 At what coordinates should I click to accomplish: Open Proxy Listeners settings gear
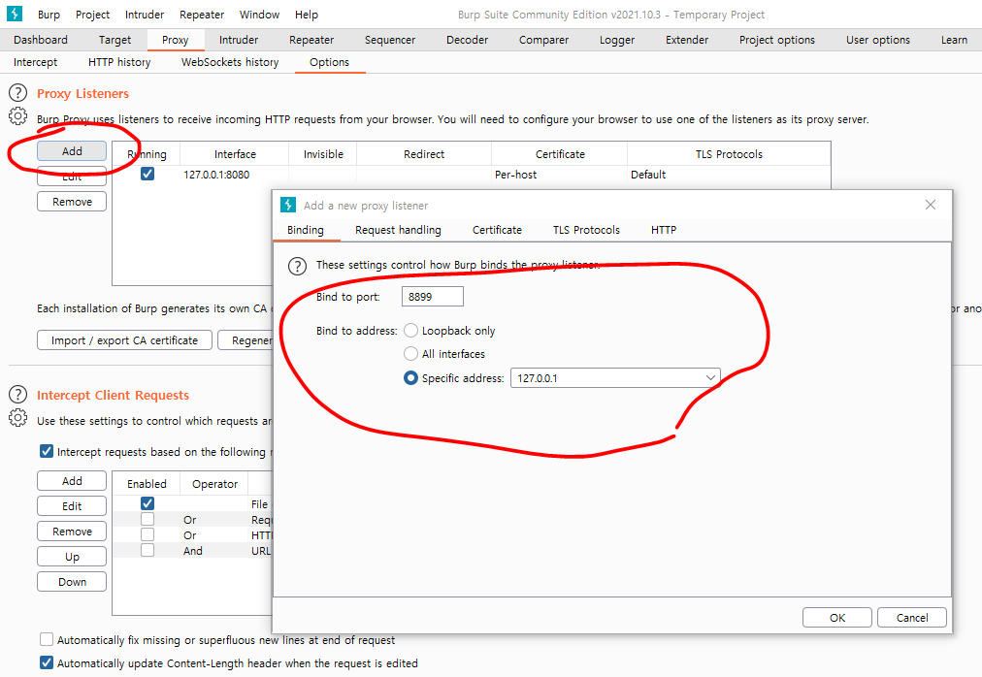[x=17, y=115]
